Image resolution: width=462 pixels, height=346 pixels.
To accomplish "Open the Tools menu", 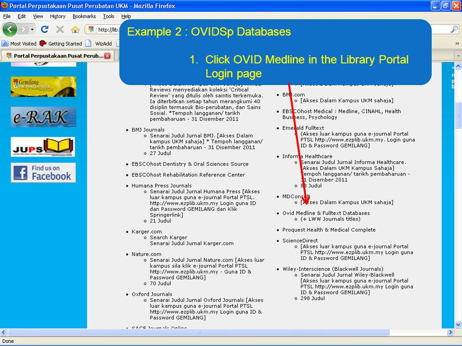I will [x=108, y=16].
